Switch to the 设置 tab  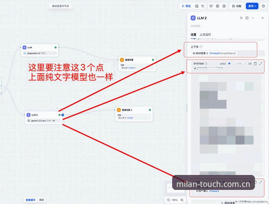coord(193,34)
